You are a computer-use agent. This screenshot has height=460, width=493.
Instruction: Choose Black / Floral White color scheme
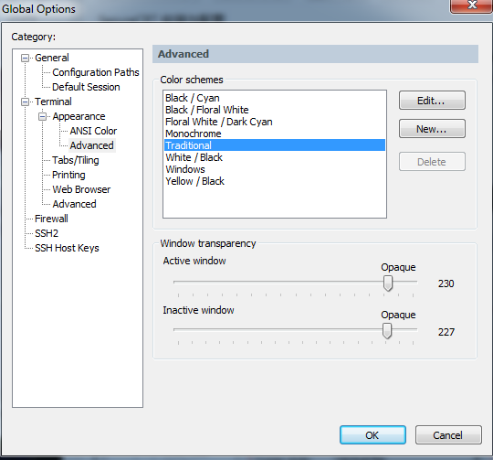coord(275,110)
